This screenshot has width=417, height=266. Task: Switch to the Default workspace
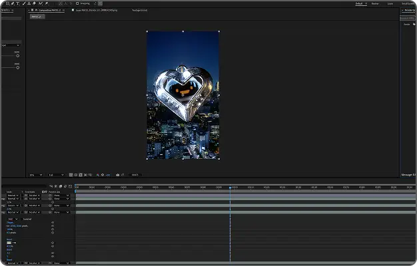click(x=359, y=3)
